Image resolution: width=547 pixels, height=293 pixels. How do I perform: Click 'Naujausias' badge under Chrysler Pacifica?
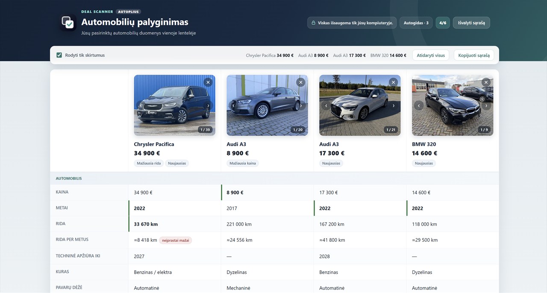tap(177, 163)
